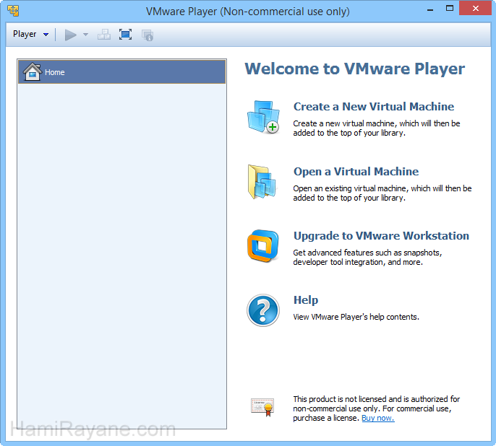Screen dimensions: 496x446
Task: Click the Power On play button
Action: pyautogui.click(x=71, y=35)
